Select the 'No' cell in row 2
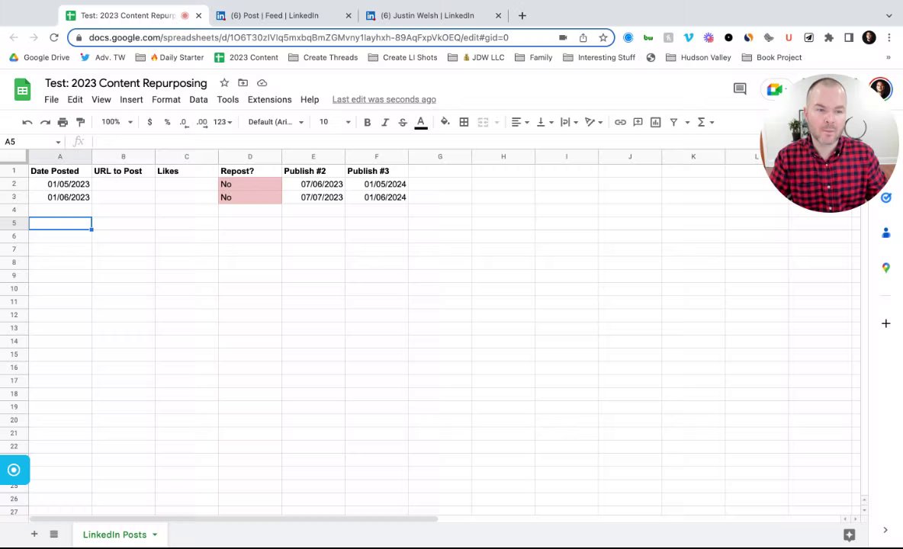Viewport: 903px width, 549px height. tap(250, 185)
